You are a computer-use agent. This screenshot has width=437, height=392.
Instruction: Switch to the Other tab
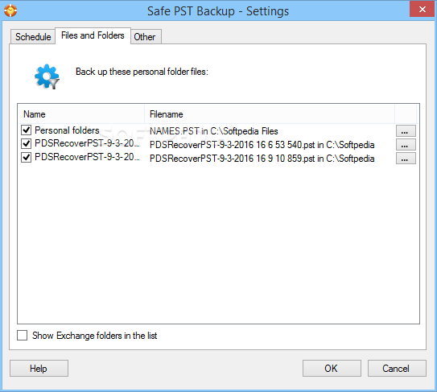tap(145, 36)
